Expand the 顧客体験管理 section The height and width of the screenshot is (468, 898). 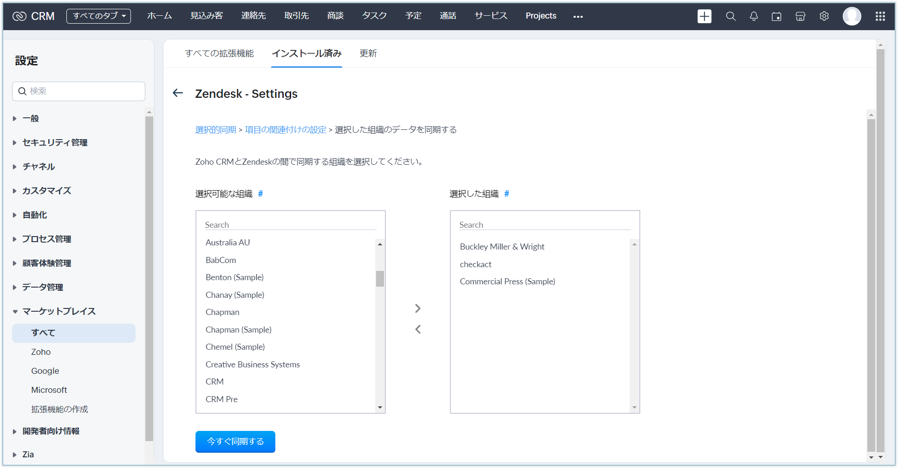pyautogui.click(x=46, y=263)
